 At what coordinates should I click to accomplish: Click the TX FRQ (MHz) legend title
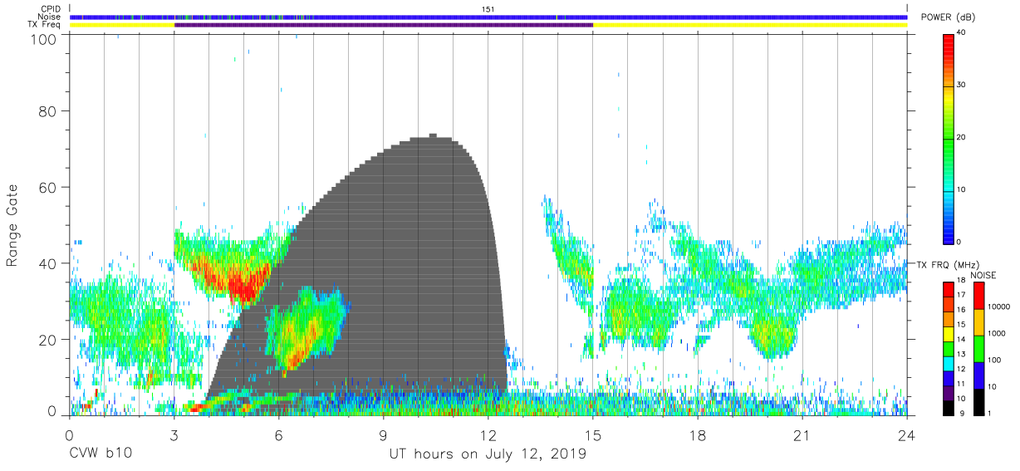click(949, 264)
